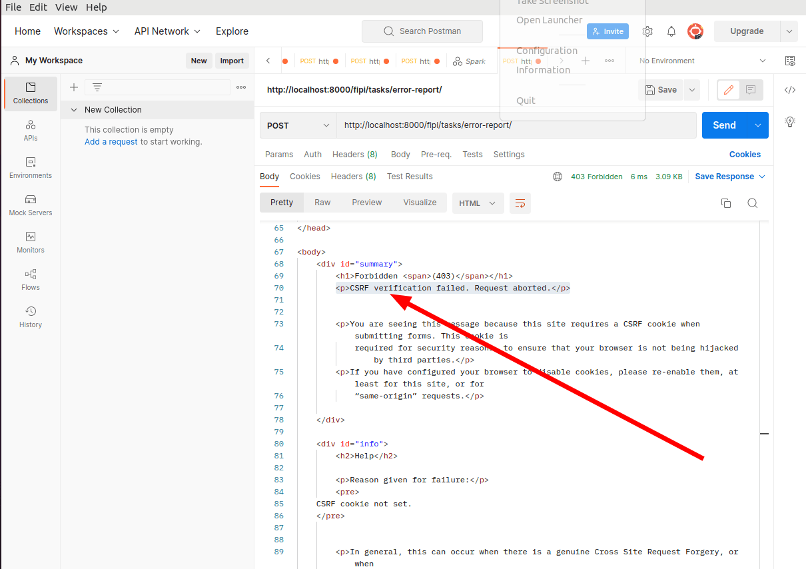This screenshot has height=569, width=806.
Task: Click the Invite button
Action: pos(607,31)
